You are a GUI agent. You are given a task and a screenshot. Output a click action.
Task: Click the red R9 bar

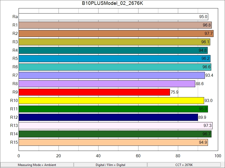(94, 92)
